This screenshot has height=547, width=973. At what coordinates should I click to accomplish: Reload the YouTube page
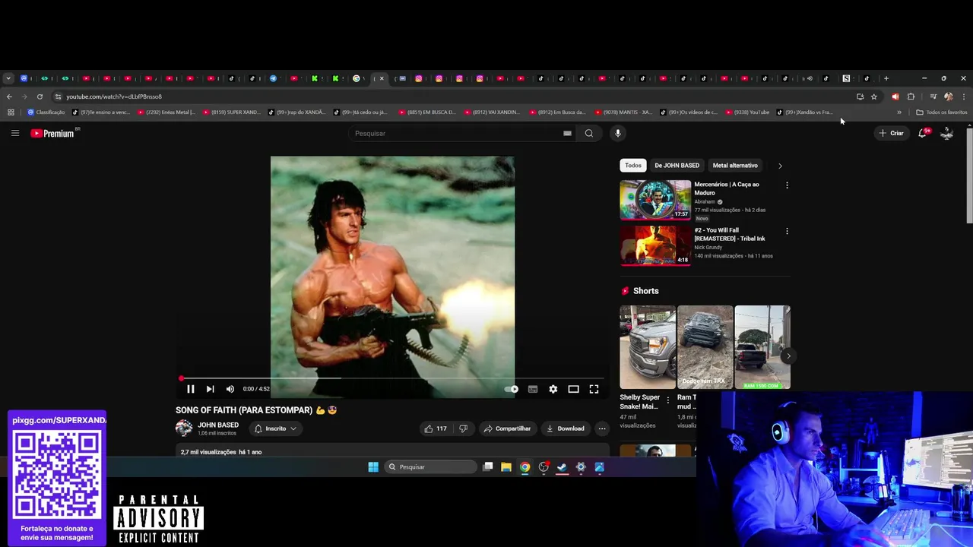(40, 96)
